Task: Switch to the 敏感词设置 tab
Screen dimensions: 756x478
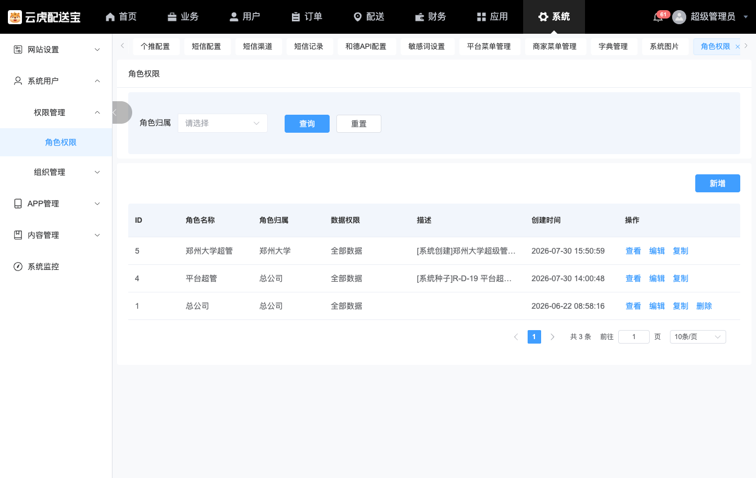Action: [x=426, y=47]
